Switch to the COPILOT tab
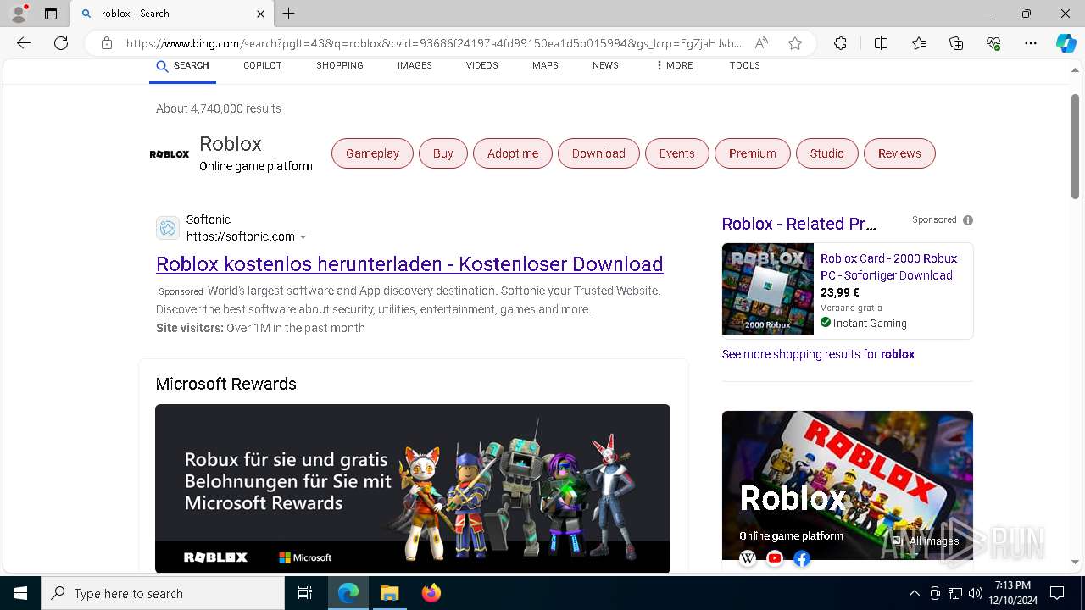 [262, 66]
